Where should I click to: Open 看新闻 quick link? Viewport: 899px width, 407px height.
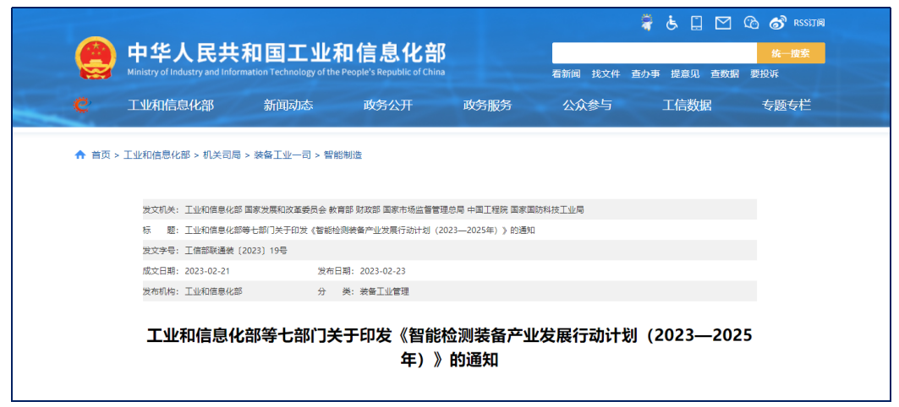pyautogui.click(x=566, y=73)
